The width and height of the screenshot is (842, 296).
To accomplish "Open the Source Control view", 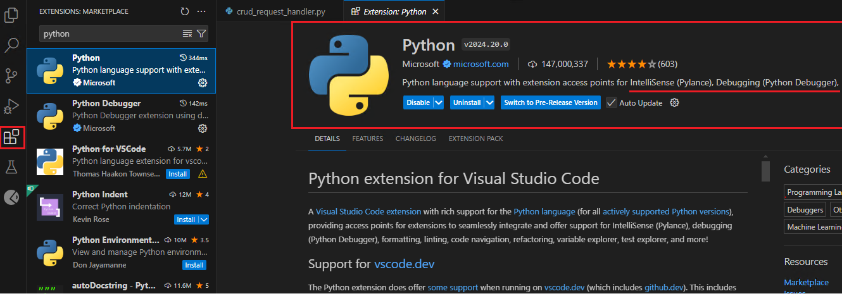I will click(x=11, y=75).
